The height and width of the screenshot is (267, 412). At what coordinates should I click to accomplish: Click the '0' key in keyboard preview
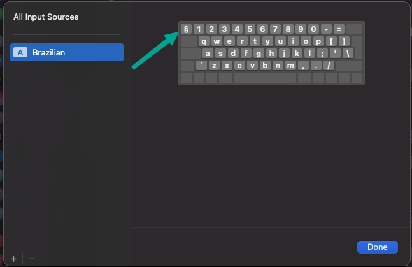point(313,29)
